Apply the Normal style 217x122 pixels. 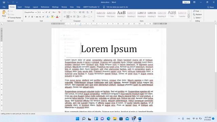101,14
